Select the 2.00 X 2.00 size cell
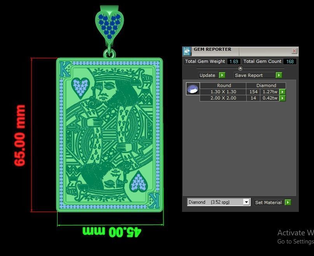Viewport: 314px width, 256px height. click(x=223, y=98)
